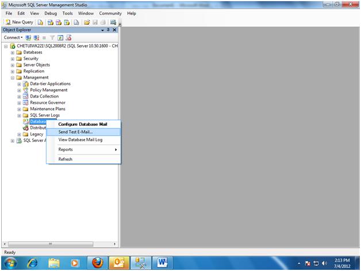
Task: Toggle Object Explorer auto-hide pin
Action: pos(108,30)
